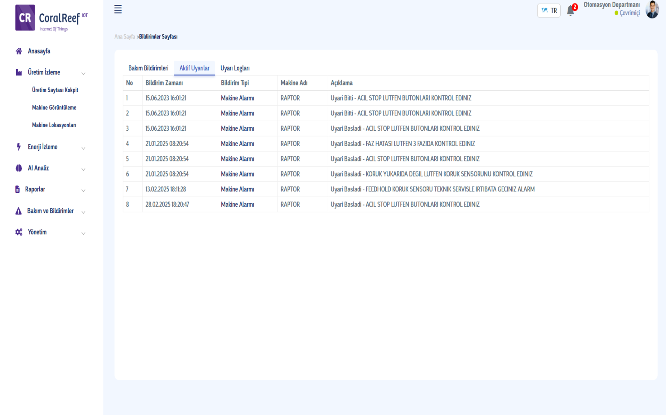Screen dimensions: 666x415
Task: Collapse the Üretim İzleme menu chevron
Action: 83,74
